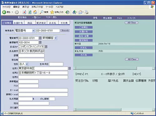Click the その他 section button in right panel
156x116 pixels.
coord(84,55)
